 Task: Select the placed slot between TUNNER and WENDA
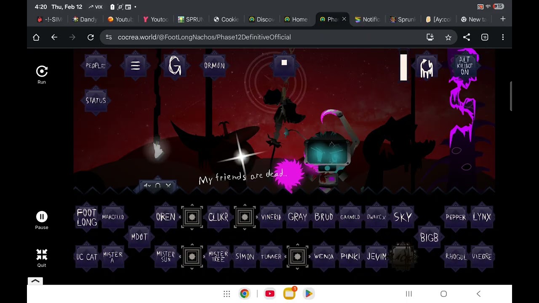click(x=297, y=256)
